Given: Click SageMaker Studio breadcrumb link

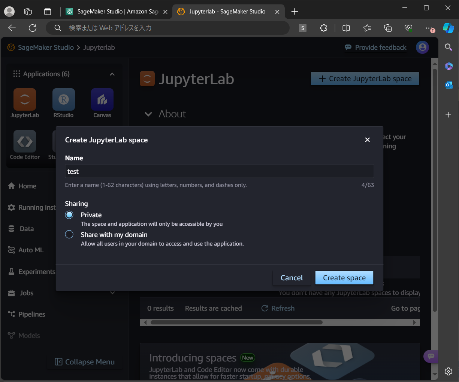Looking at the screenshot, I should [46, 47].
